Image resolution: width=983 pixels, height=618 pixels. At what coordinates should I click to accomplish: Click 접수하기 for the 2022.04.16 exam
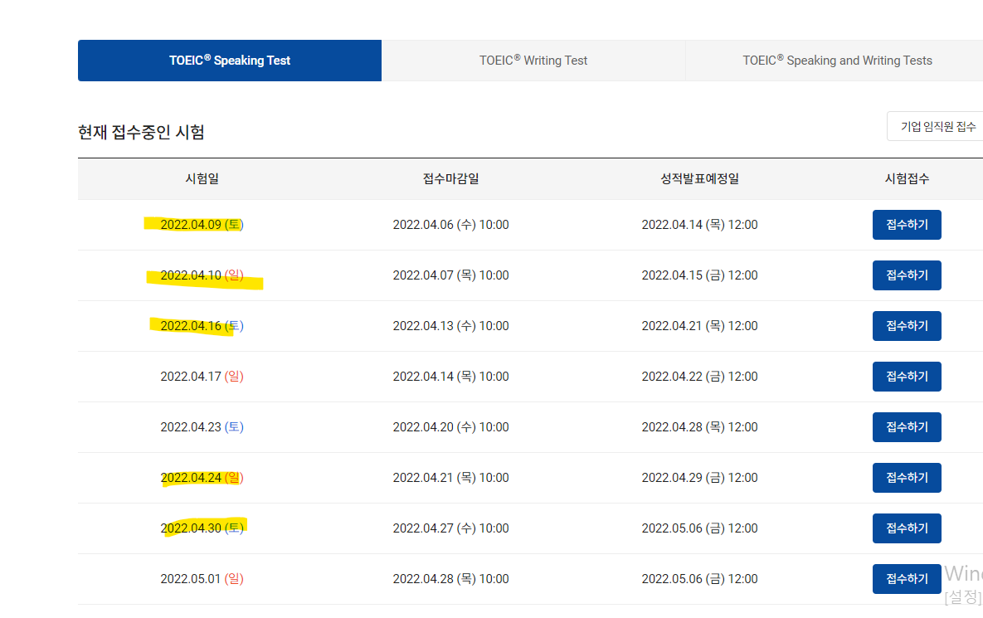pos(907,326)
